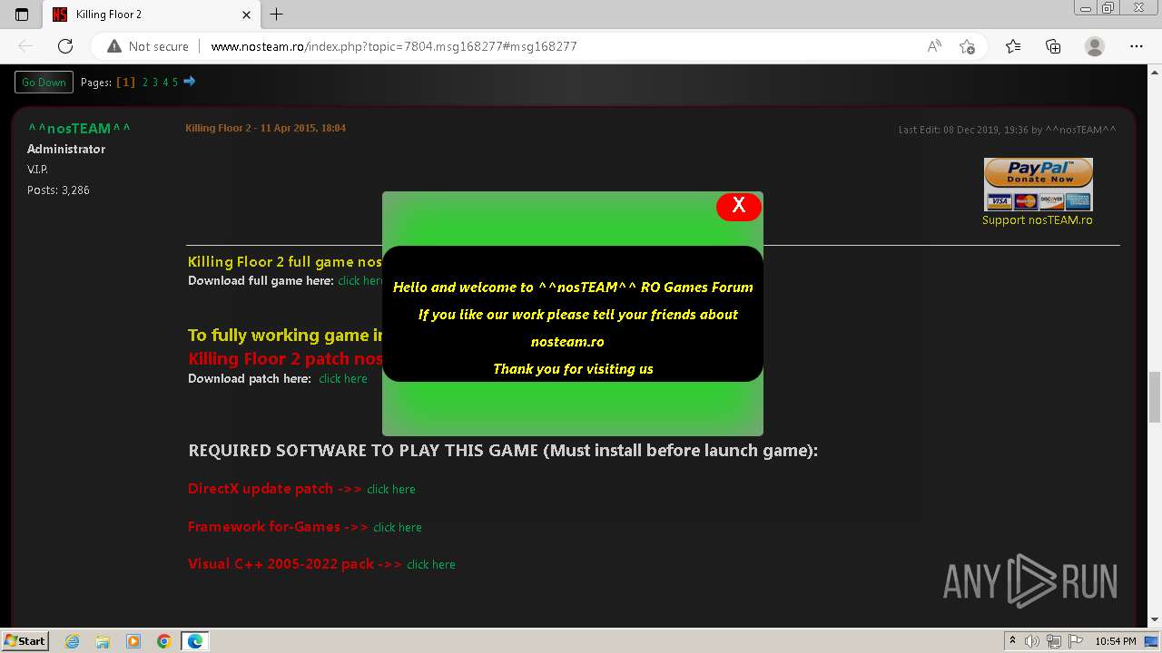Click full game download click here link

pyautogui.click(x=359, y=280)
